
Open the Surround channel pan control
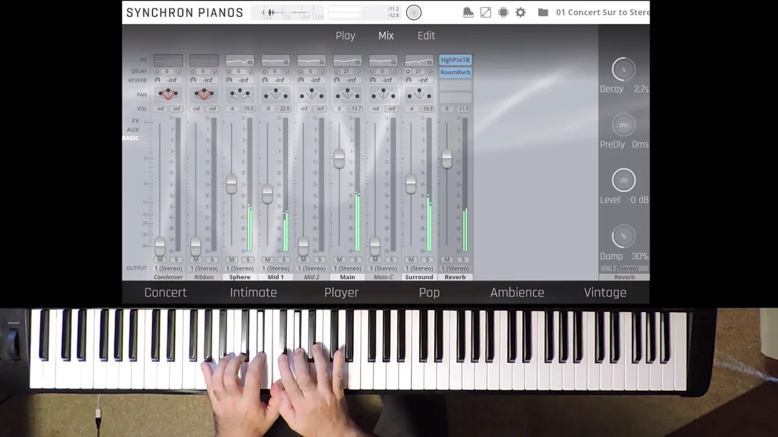(x=419, y=94)
